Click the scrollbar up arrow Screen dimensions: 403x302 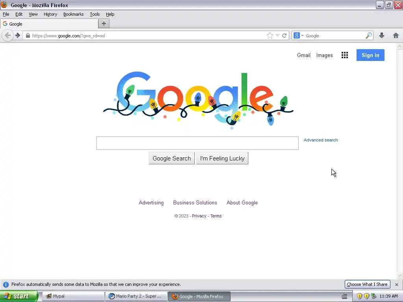(399, 46)
